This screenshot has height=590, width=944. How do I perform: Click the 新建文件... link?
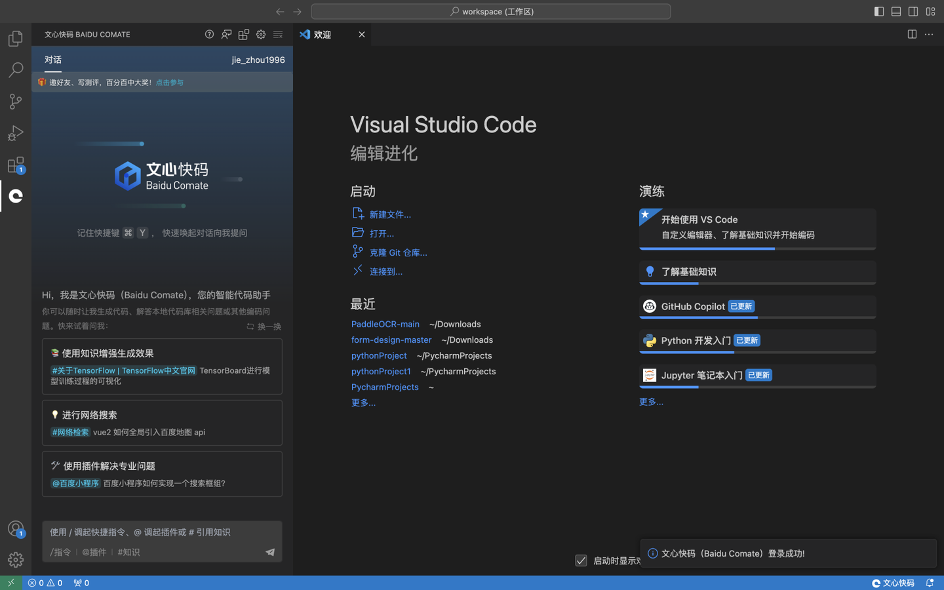click(389, 214)
